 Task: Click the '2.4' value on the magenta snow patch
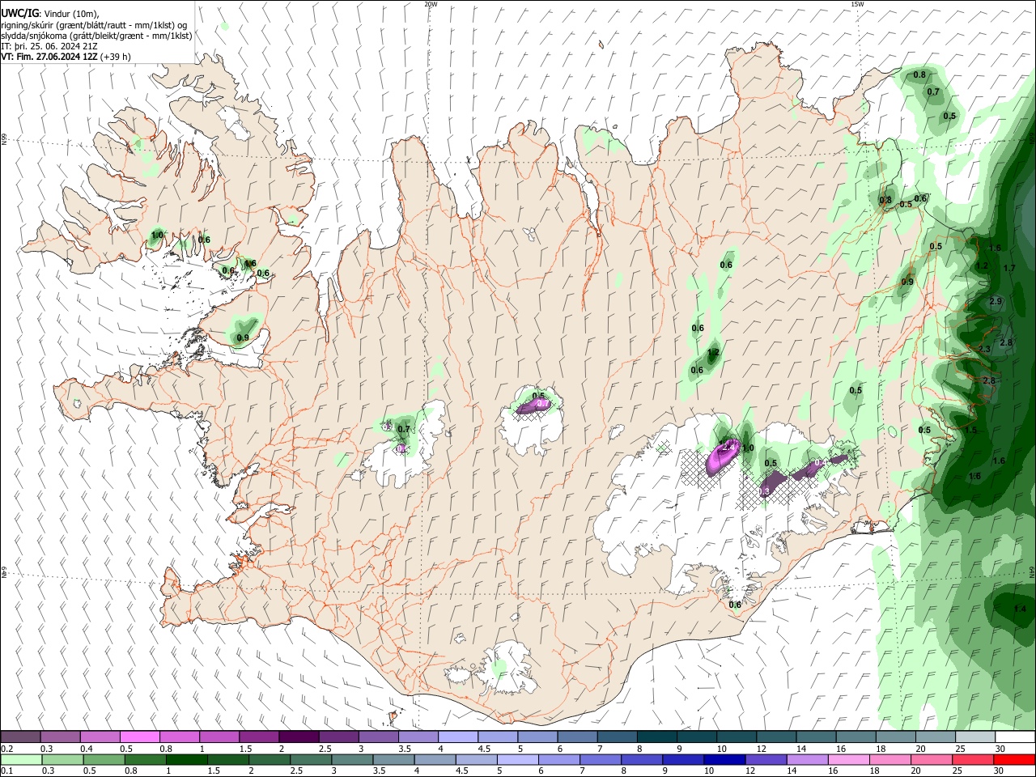(727, 448)
